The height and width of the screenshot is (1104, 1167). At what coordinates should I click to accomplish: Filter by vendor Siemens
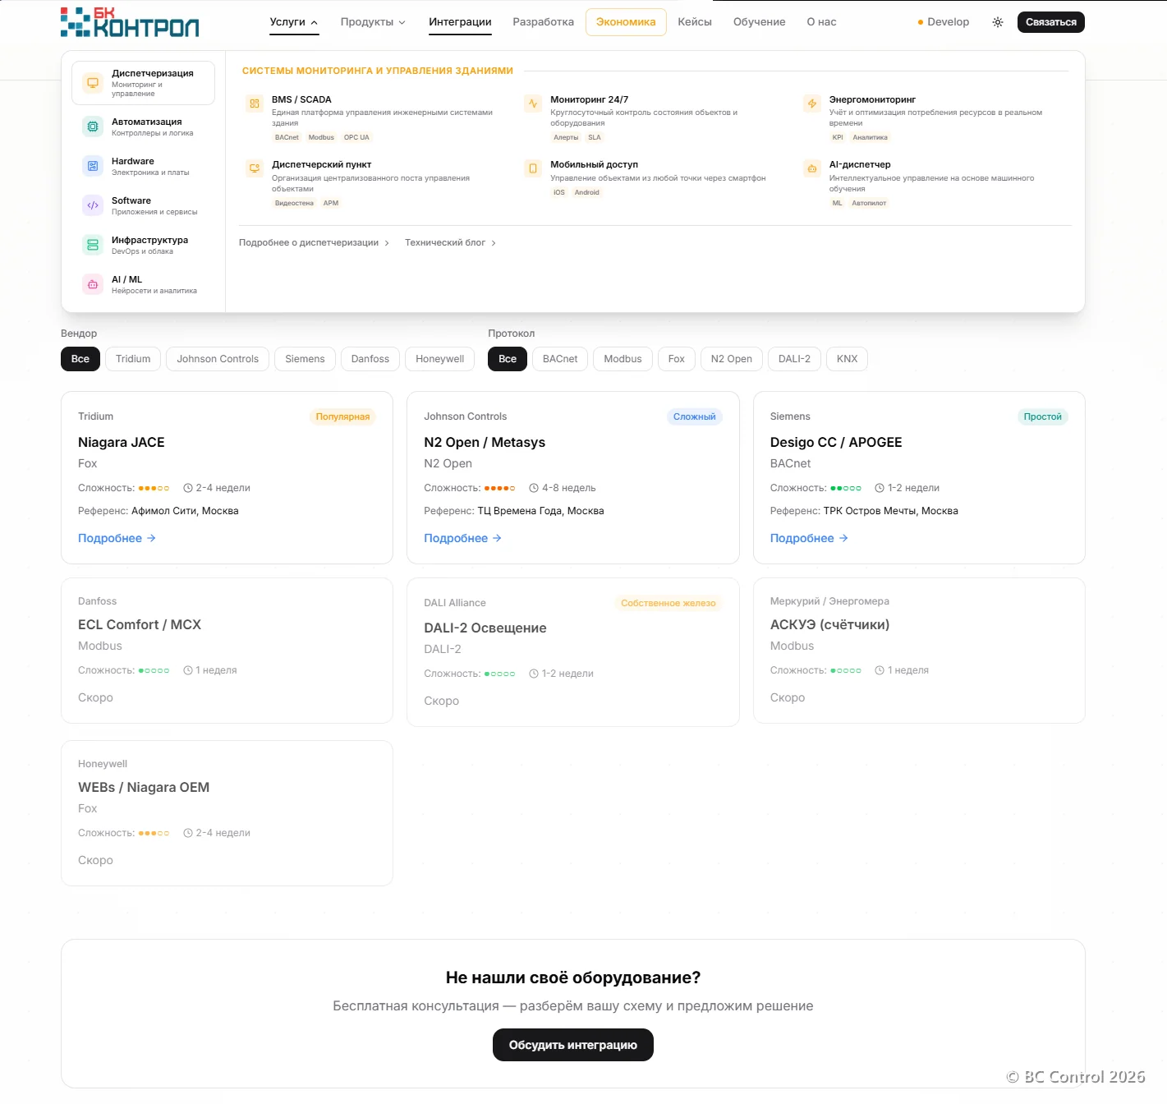tap(305, 359)
